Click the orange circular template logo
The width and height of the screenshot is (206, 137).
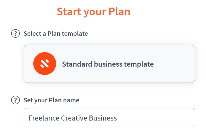(45, 64)
